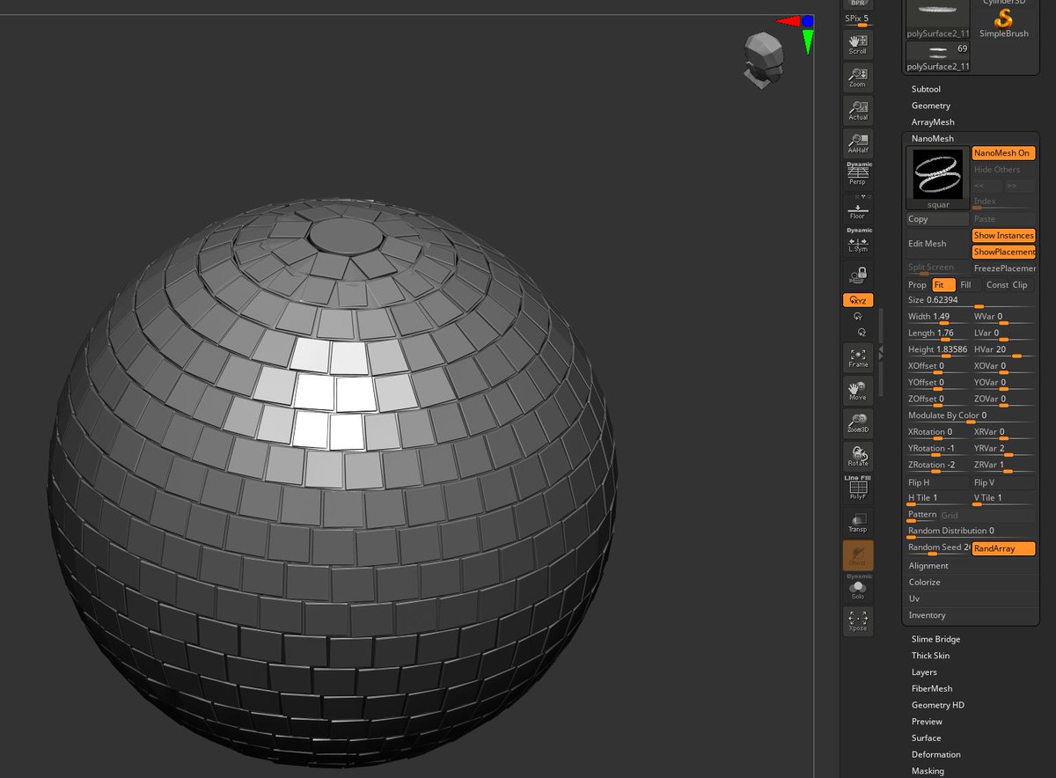Toggle RandArray button
Viewport: 1056px width, 778px height.
tap(1003, 548)
